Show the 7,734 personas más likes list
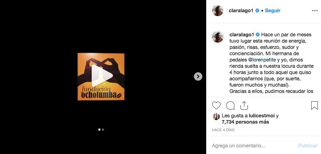 coord(245,122)
